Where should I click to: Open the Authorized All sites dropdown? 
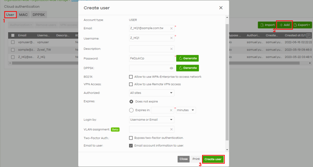point(151,93)
